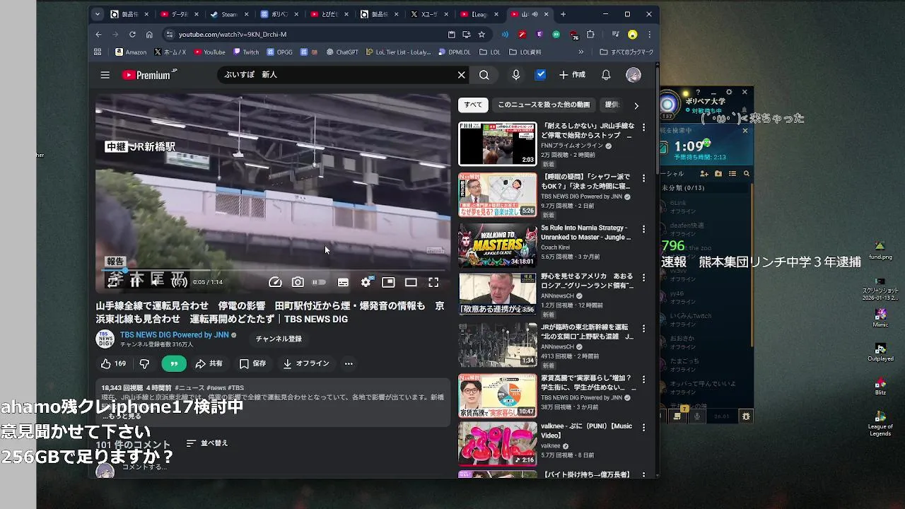This screenshot has height=509, width=905.
Task: Switch to miniplayer mode
Action: [x=388, y=282]
